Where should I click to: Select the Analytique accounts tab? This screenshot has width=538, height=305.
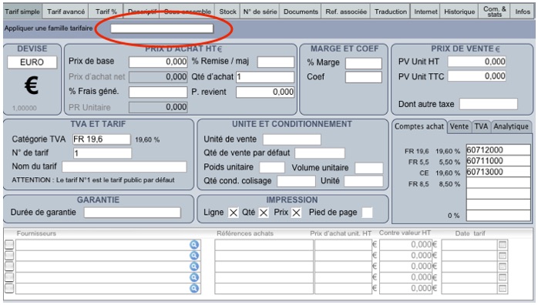[x=511, y=127]
